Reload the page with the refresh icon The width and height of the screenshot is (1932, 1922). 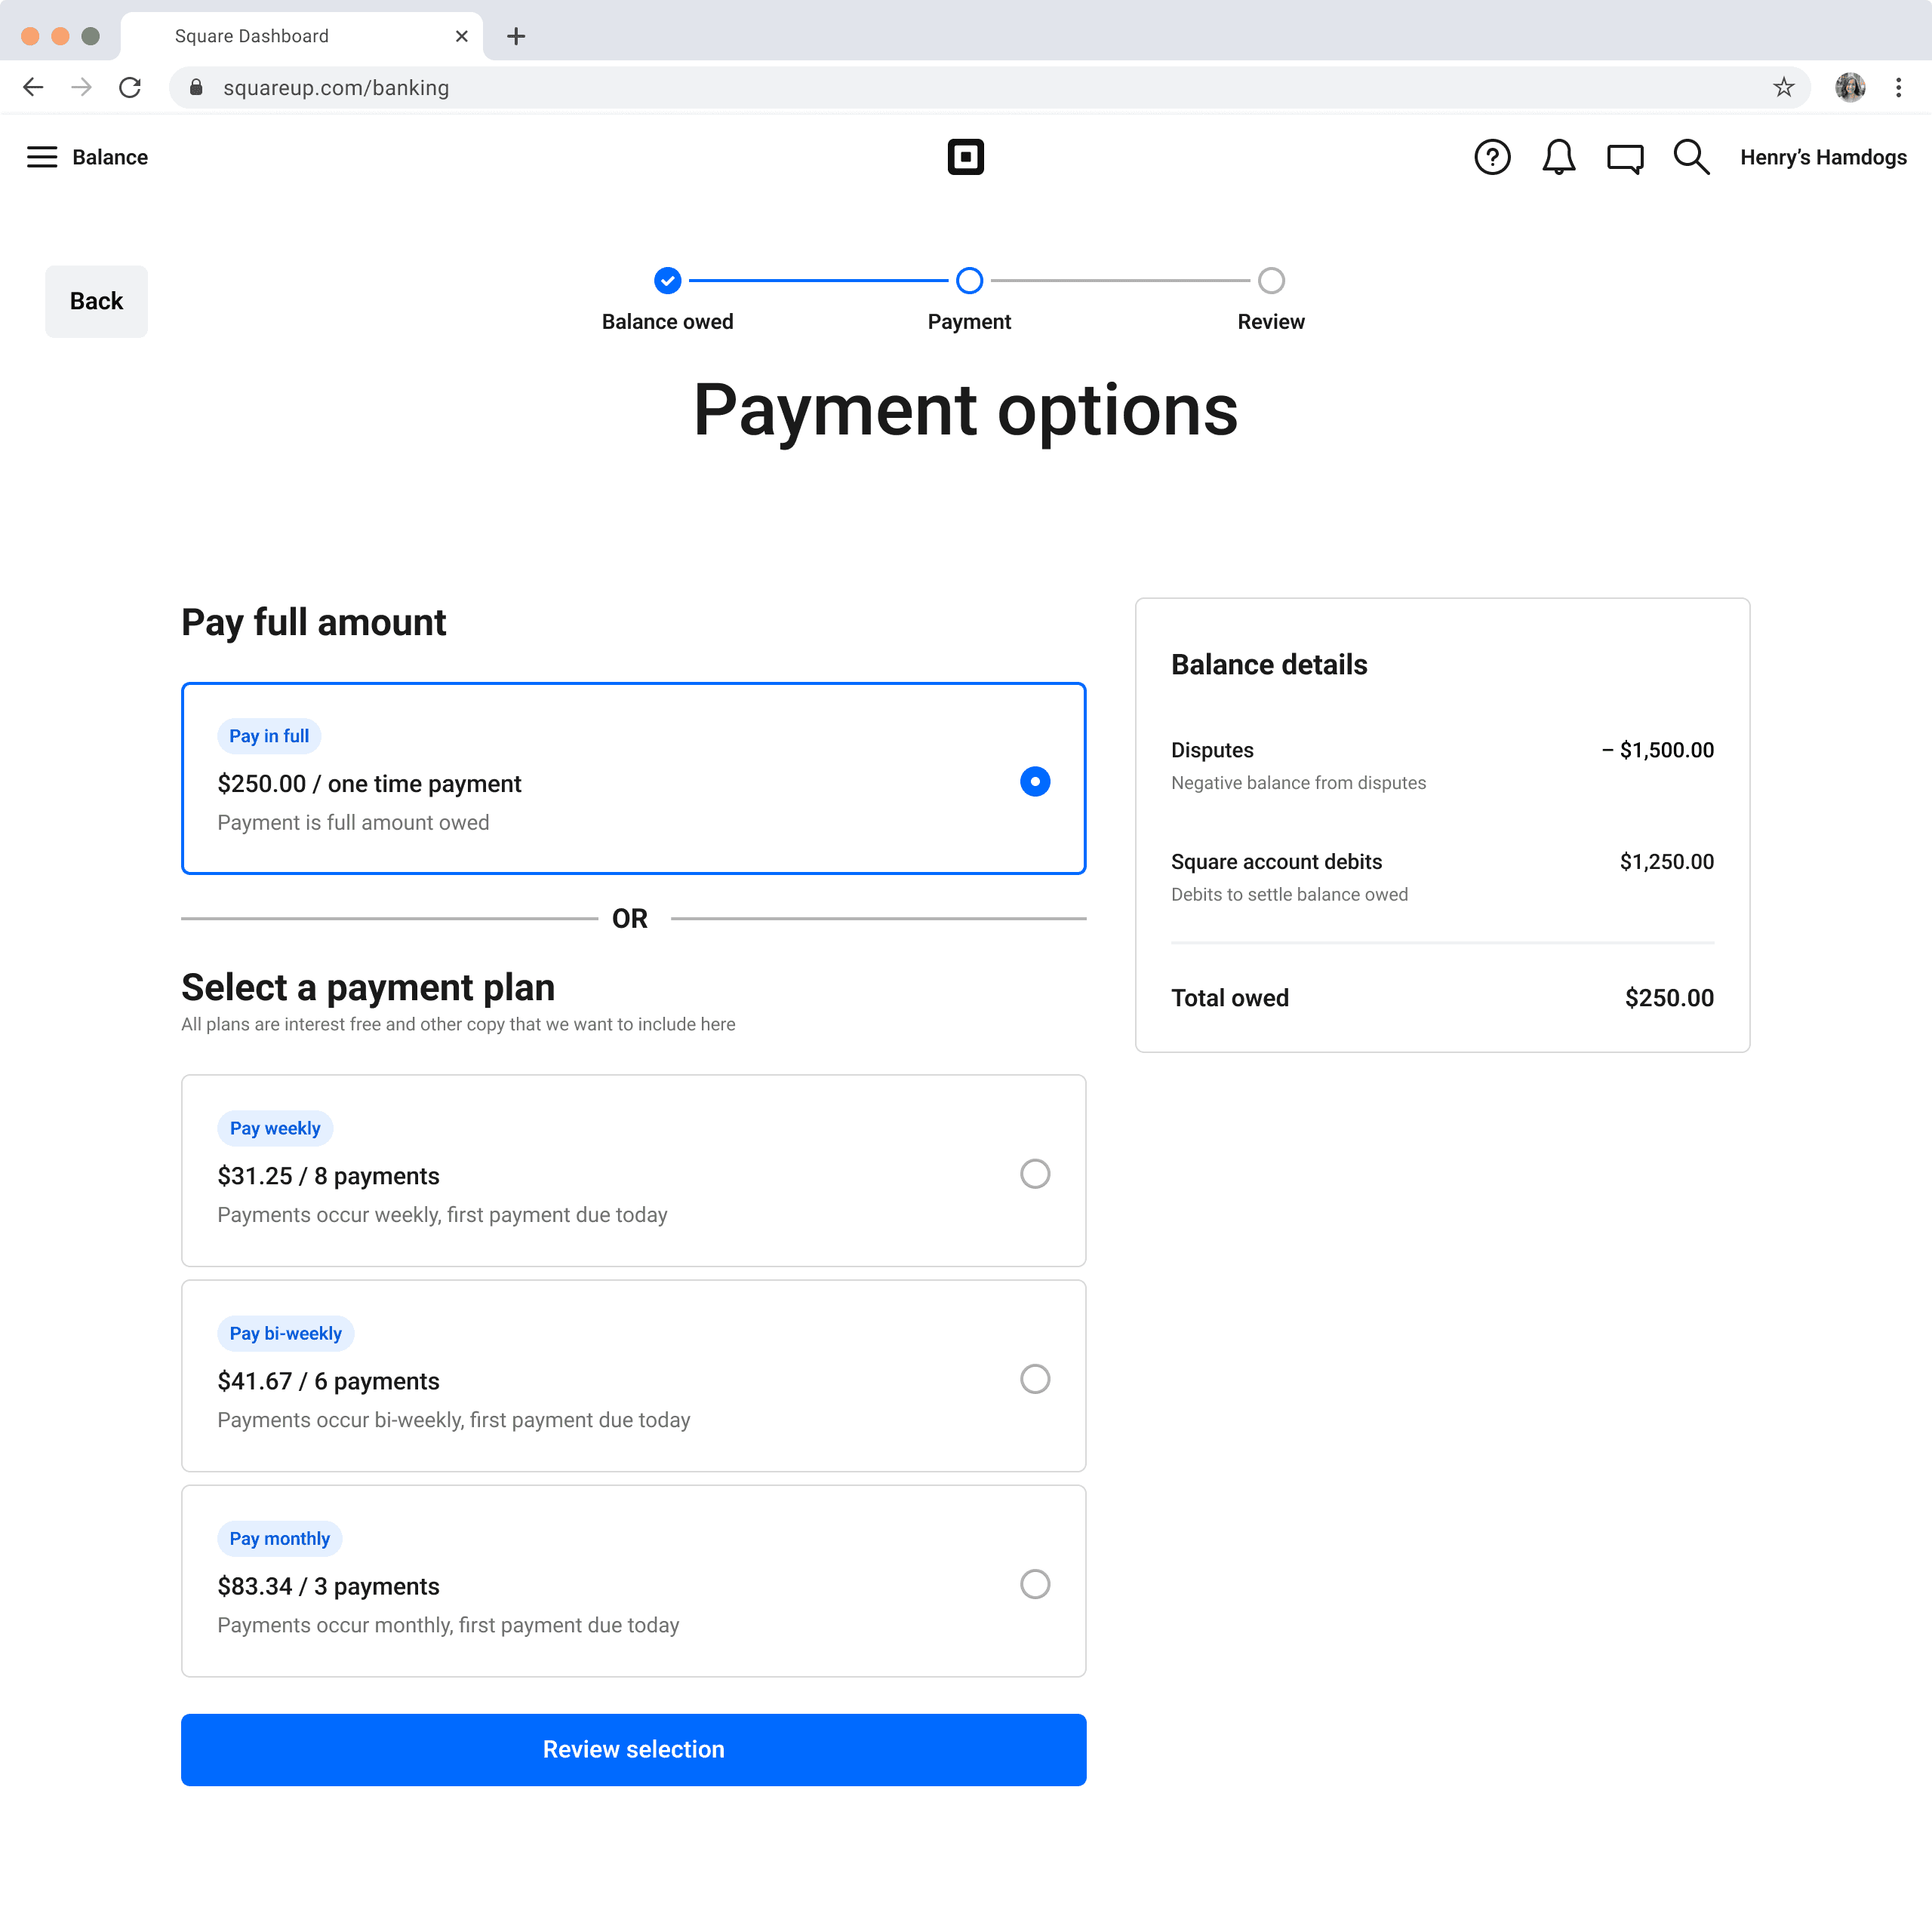pyautogui.click(x=130, y=88)
